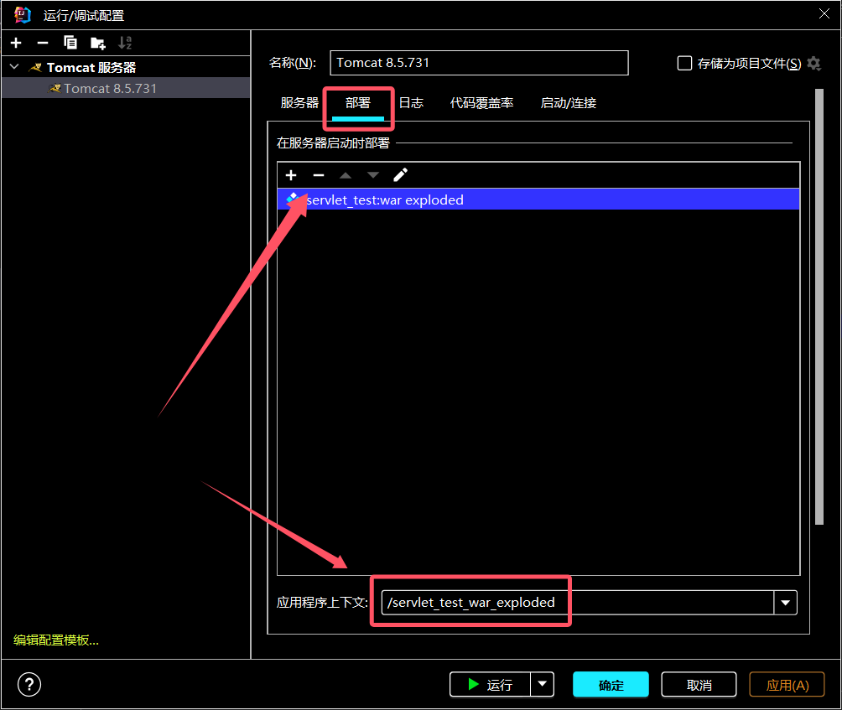Image resolution: width=842 pixels, height=710 pixels.
Task: Create a new configuration folder
Action: click(x=98, y=43)
